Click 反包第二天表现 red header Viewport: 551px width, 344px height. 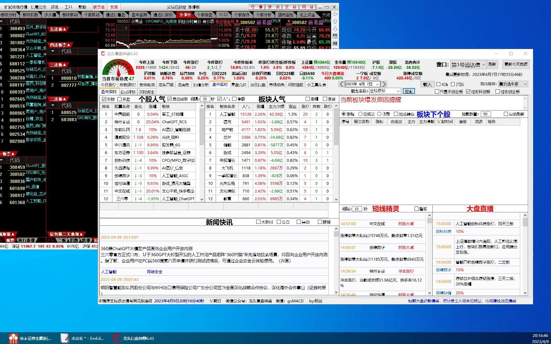tap(66, 234)
